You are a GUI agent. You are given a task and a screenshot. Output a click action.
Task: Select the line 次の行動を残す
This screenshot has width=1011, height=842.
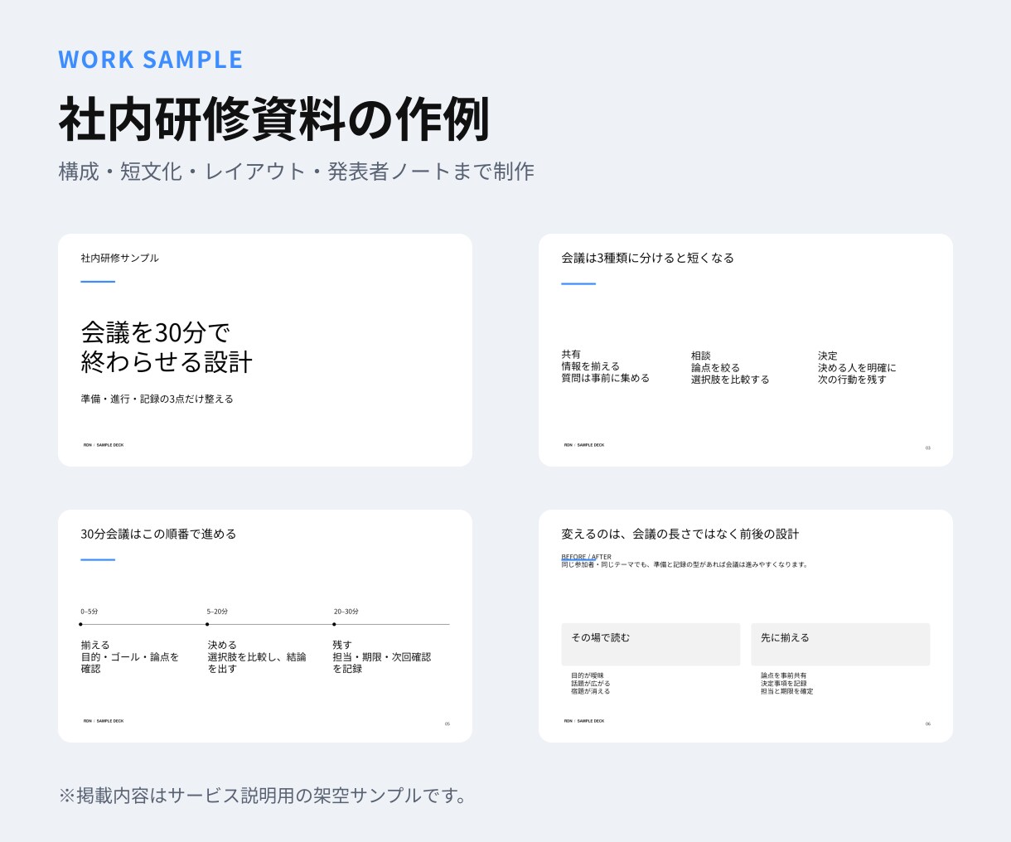(x=852, y=380)
